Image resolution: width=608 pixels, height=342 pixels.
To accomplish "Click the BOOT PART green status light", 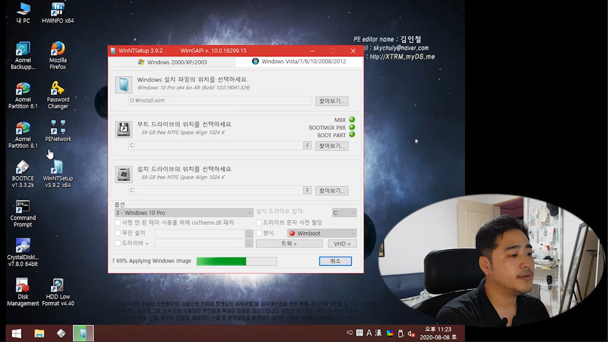I will click(352, 135).
